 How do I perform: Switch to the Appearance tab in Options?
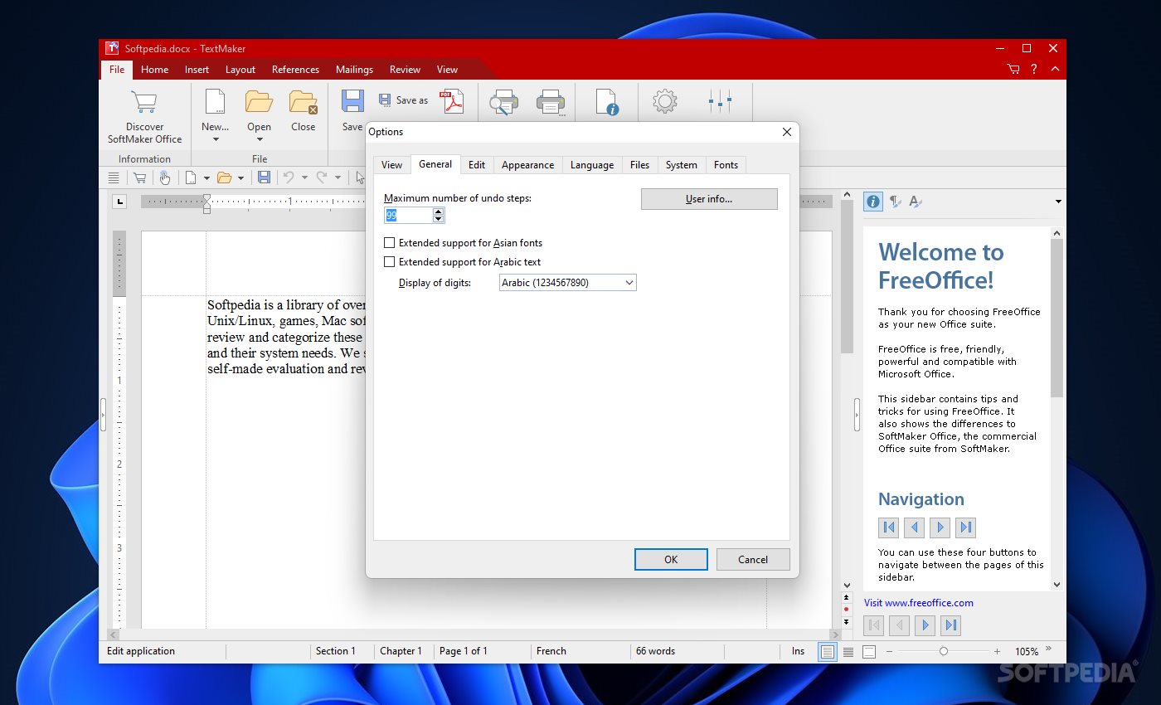coord(527,165)
